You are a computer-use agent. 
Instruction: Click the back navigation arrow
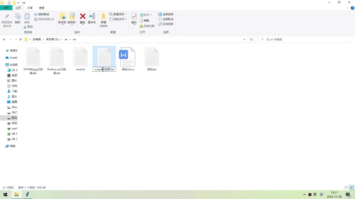point(4,39)
